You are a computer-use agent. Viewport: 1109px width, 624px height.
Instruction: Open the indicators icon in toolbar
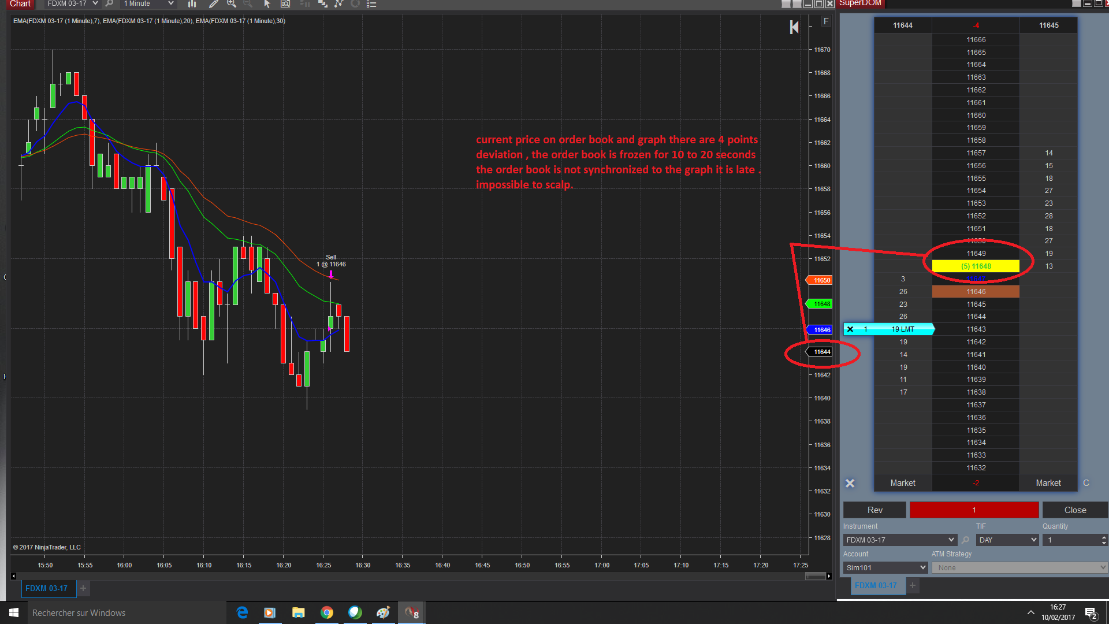[338, 3]
